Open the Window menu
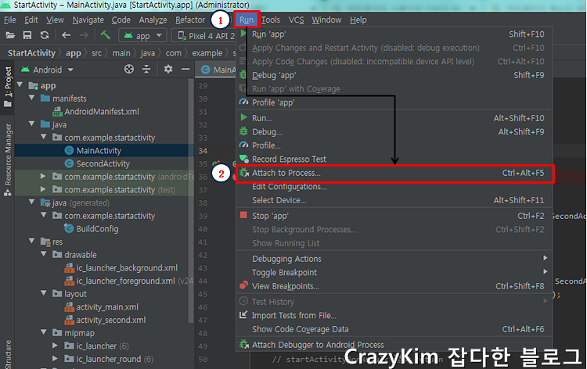The width and height of the screenshot is (587, 369). click(x=326, y=20)
